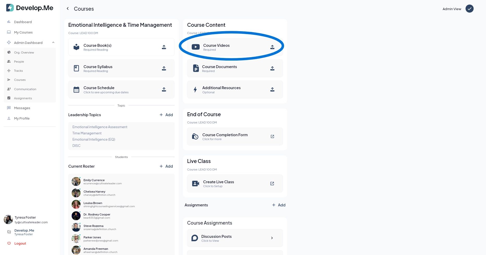486x255 pixels.
Task: Select Emily Currence's avatar in roster
Action: 76,181
